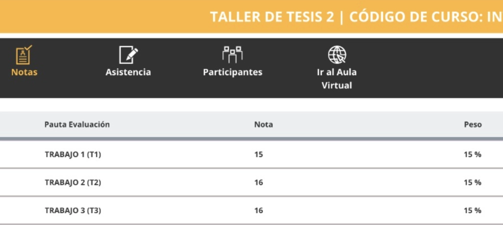
Task: Select the TRABAJO 3 (T3) row label
Action: tap(73, 211)
